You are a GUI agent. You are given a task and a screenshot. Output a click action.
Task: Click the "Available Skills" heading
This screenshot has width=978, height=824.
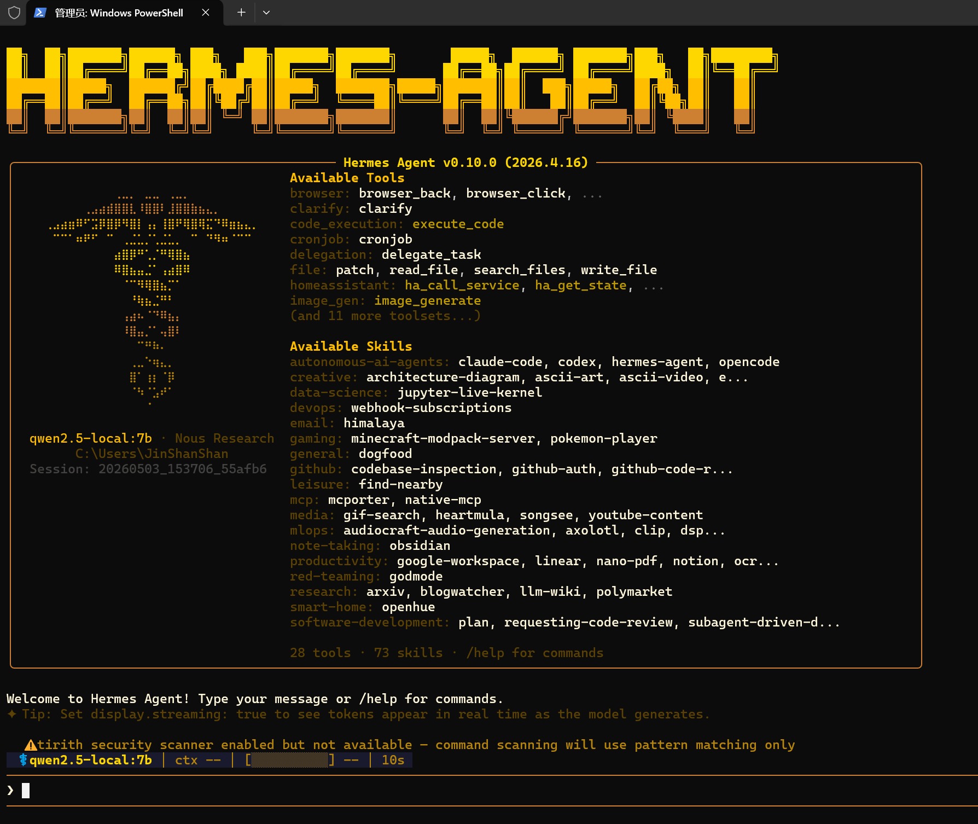point(351,346)
